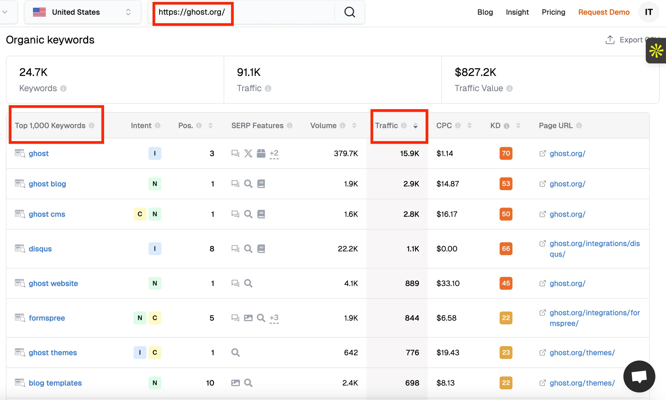Screen dimensions: 666x400
Task: Click the People Also Ask icon for 'ghost blog'
Action: [236, 184]
